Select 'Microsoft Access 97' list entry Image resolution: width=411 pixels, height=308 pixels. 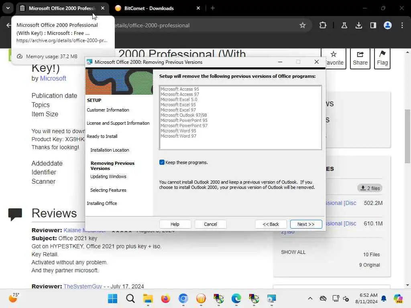[x=180, y=94]
